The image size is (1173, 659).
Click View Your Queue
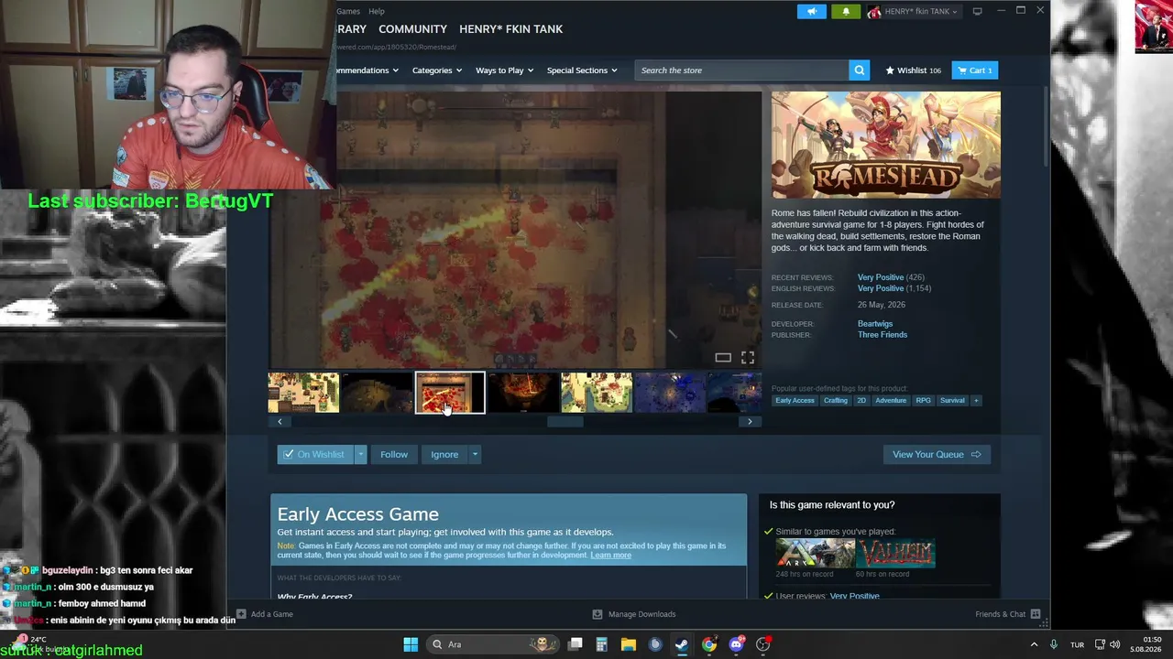point(937,454)
